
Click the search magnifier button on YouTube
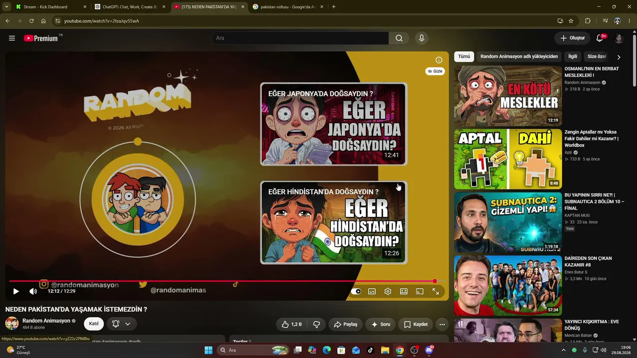[x=399, y=38]
